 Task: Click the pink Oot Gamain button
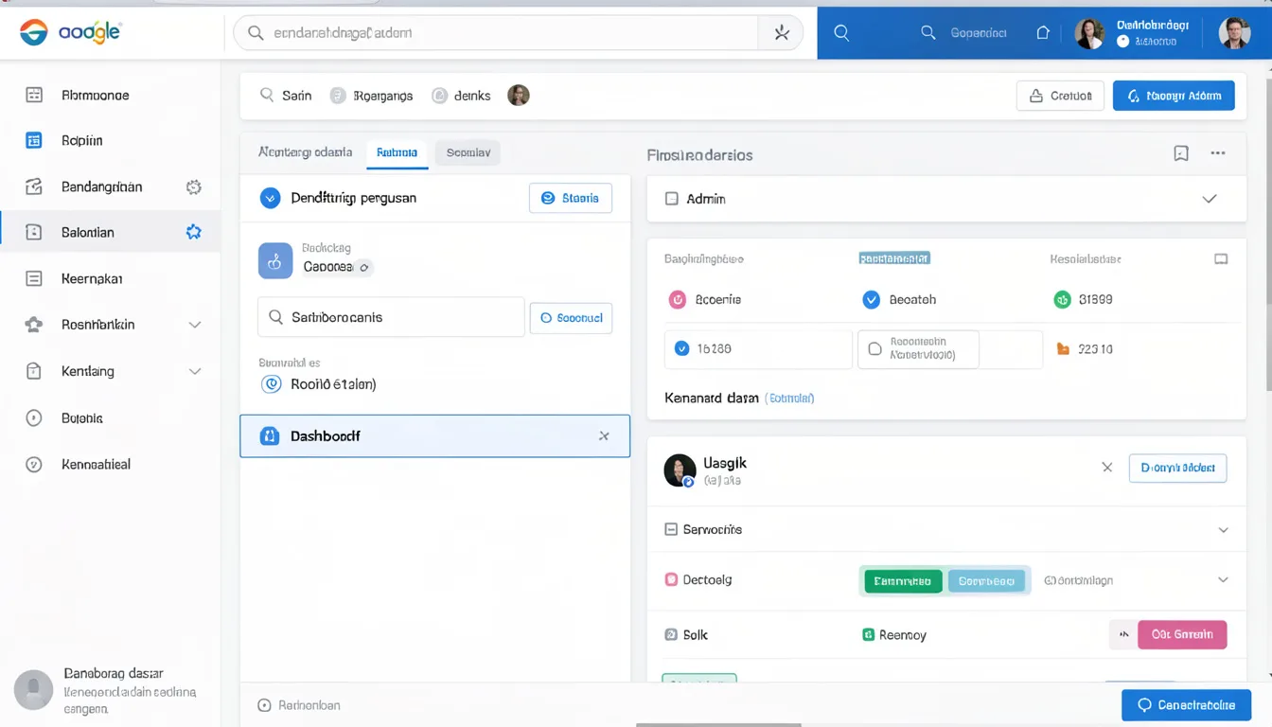point(1182,634)
